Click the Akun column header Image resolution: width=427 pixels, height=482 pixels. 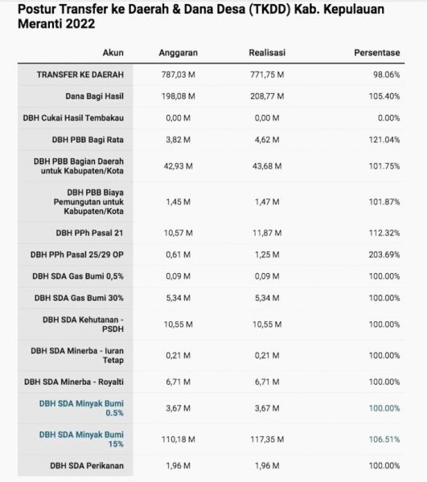coord(113,52)
